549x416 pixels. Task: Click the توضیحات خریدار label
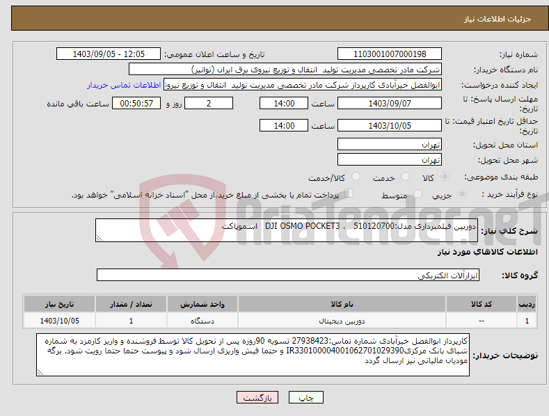[x=505, y=355]
